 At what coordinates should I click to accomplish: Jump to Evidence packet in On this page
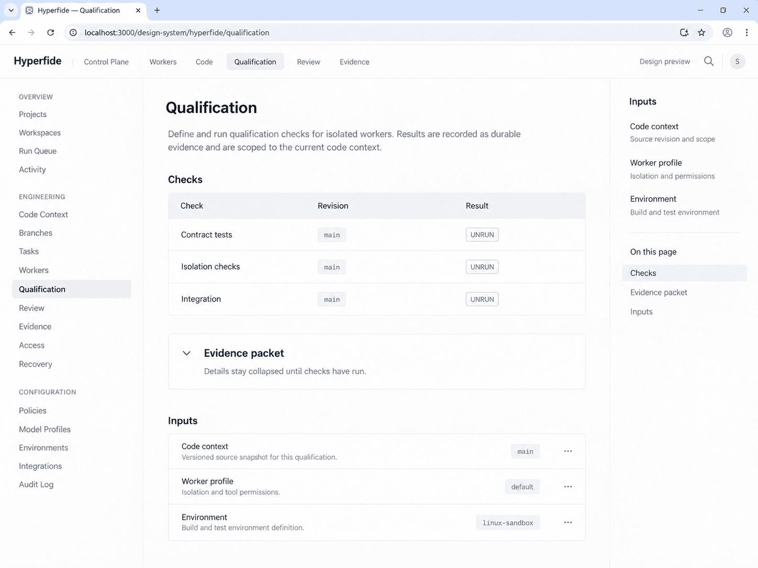coord(659,292)
